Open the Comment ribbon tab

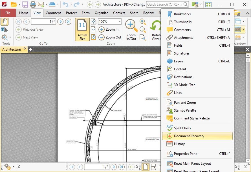click(53, 13)
